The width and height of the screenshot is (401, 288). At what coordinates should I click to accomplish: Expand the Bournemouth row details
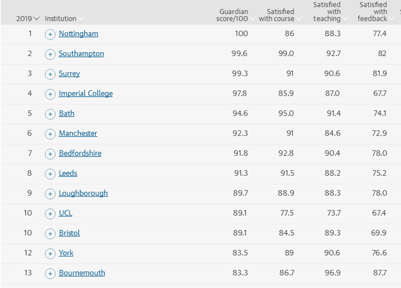pos(50,273)
